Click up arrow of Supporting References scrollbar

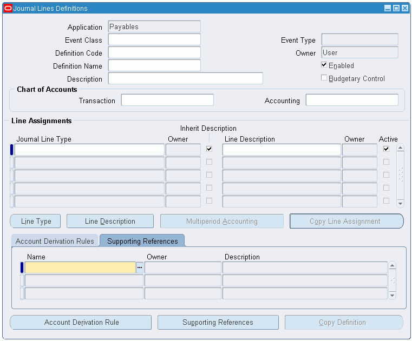(x=392, y=266)
